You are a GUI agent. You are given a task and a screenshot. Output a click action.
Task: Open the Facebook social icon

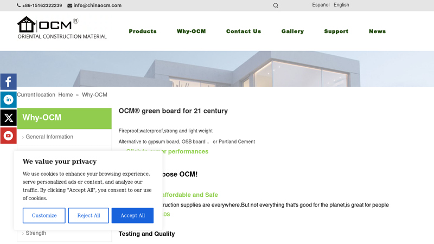8,82
